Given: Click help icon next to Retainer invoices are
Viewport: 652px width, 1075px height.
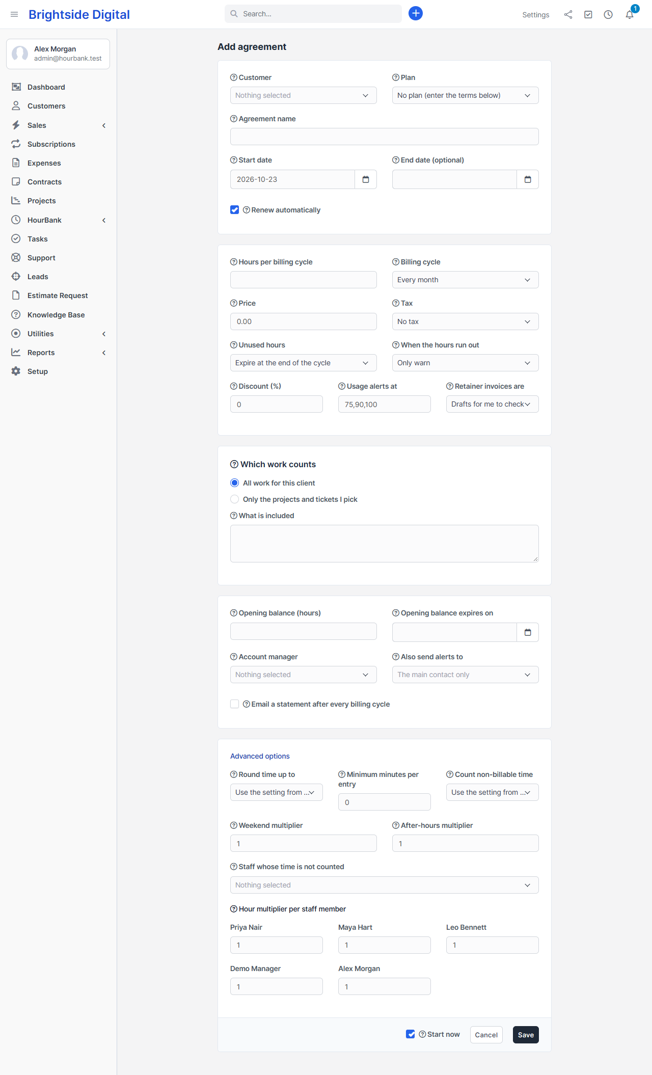Looking at the screenshot, I should pyautogui.click(x=450, y=386).
